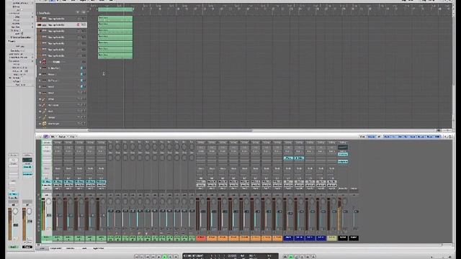
Task: Open the Piano Roll tab at the bottom
Action: coord(70,248)
